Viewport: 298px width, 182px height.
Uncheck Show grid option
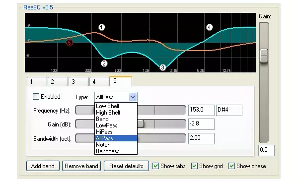point(194,166)
